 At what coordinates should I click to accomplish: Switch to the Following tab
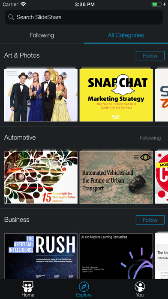coord(42,35)
